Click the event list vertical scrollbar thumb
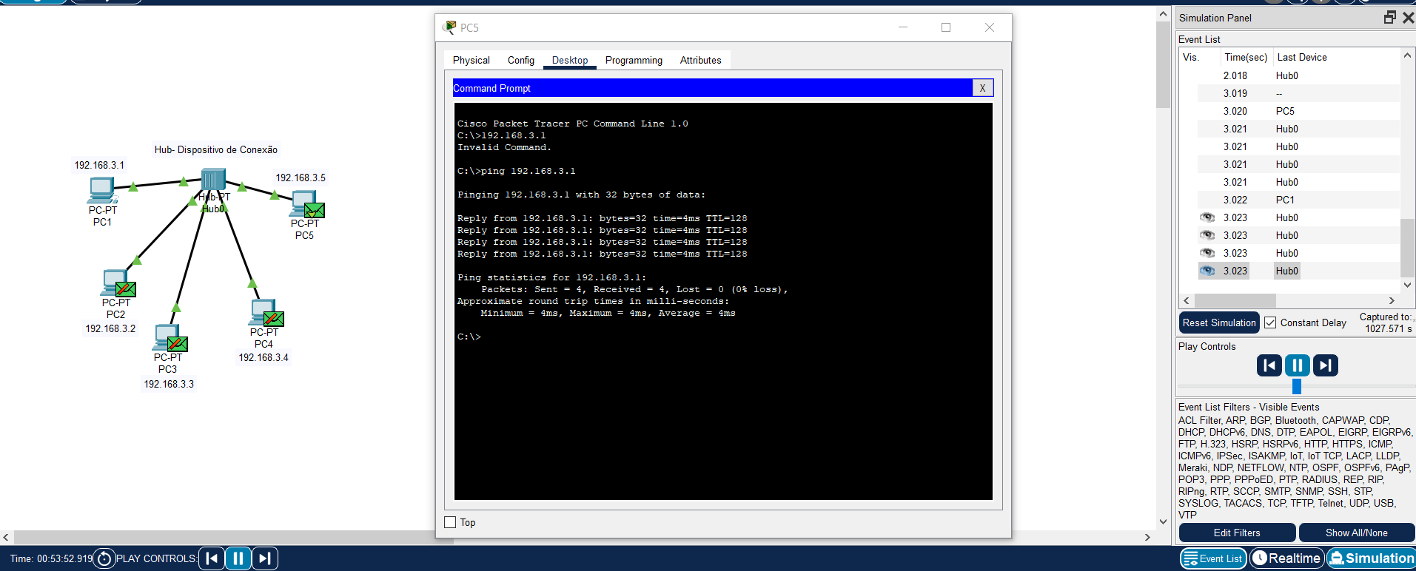1416x571 pixels. coord(1407,248)
